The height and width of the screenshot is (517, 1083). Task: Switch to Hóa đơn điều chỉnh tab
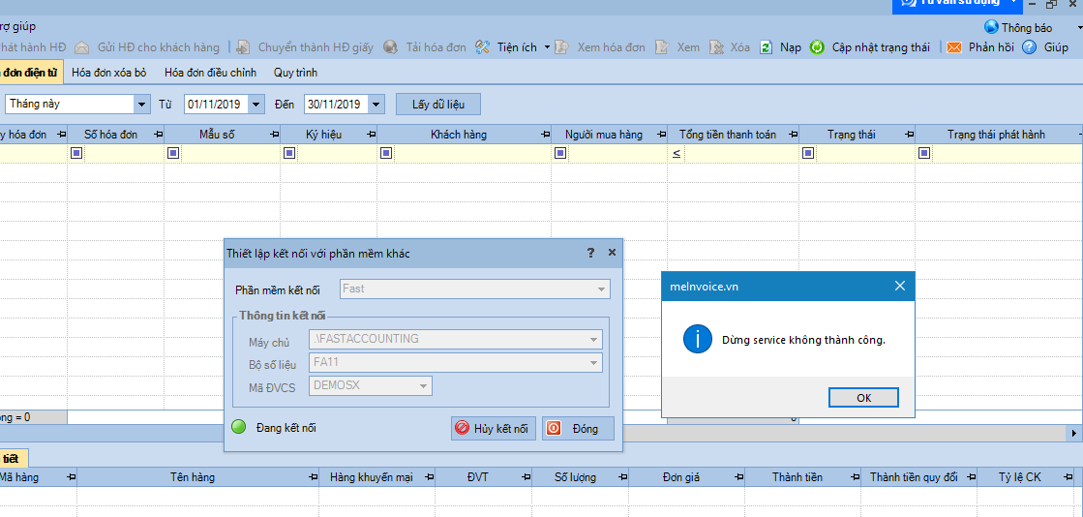click(x=210, y=73)
